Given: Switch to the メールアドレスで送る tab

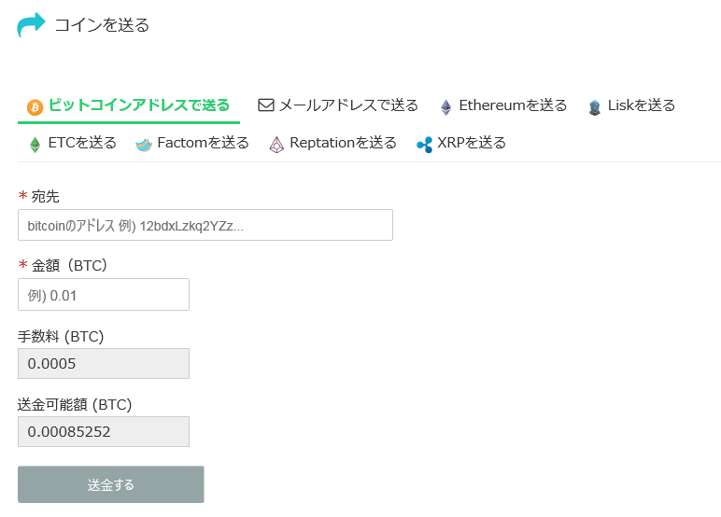Looking at the screenshot, I should pos(348,105).
